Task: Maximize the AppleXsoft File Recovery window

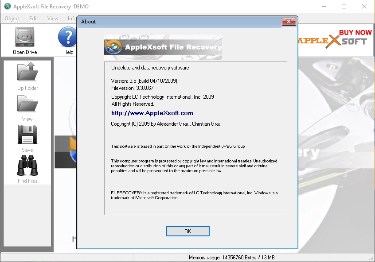Action: (344, 7)
